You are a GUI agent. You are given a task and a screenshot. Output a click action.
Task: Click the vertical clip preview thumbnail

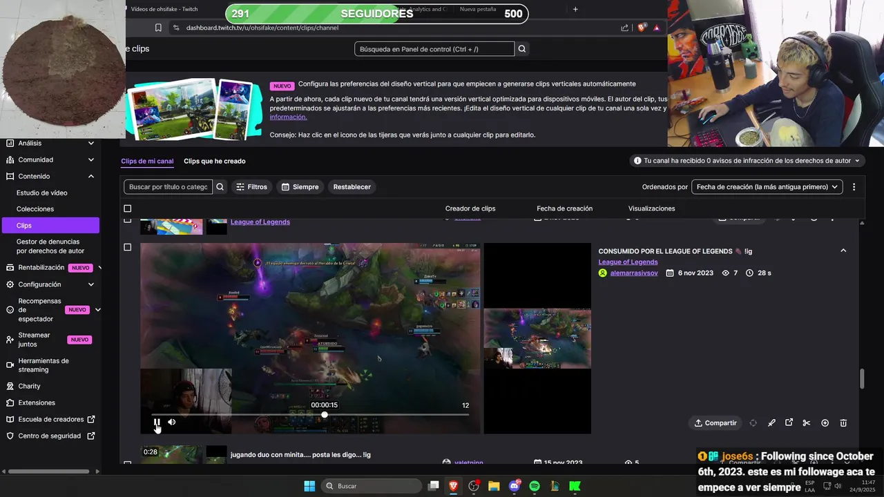click(x=537, y=338)
